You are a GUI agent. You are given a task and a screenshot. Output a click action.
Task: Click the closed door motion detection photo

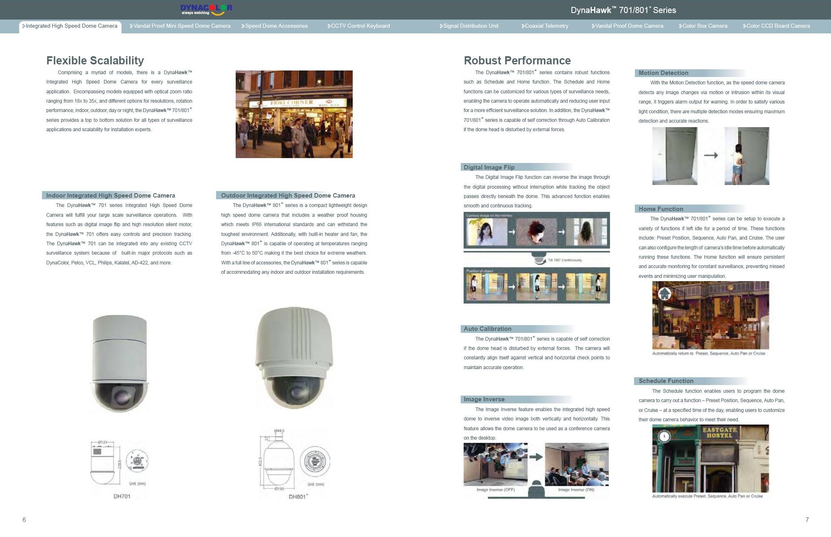coord(675,156)
